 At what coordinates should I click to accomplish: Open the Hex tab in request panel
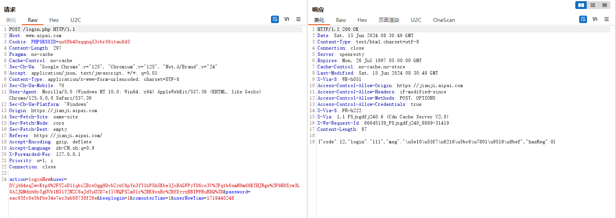pyautogui.click(x=54, y=20)
